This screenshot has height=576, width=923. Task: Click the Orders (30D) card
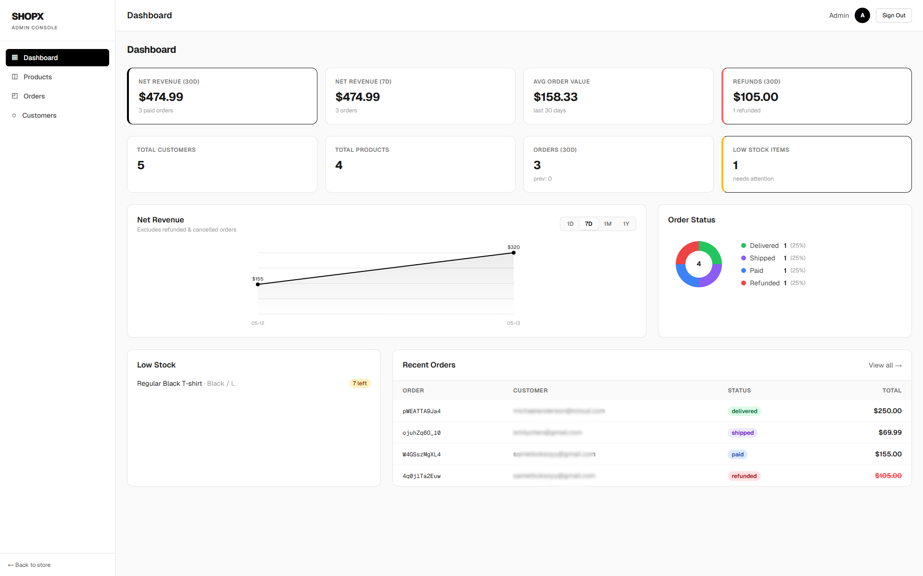(x=619, y=164)
